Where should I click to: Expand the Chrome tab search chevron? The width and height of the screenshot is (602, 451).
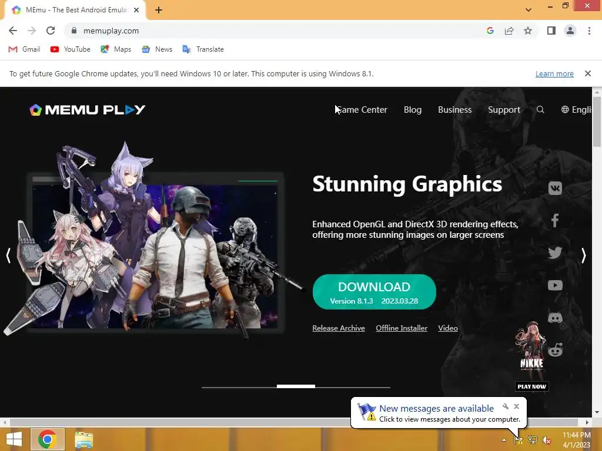[x=529, y=10]
